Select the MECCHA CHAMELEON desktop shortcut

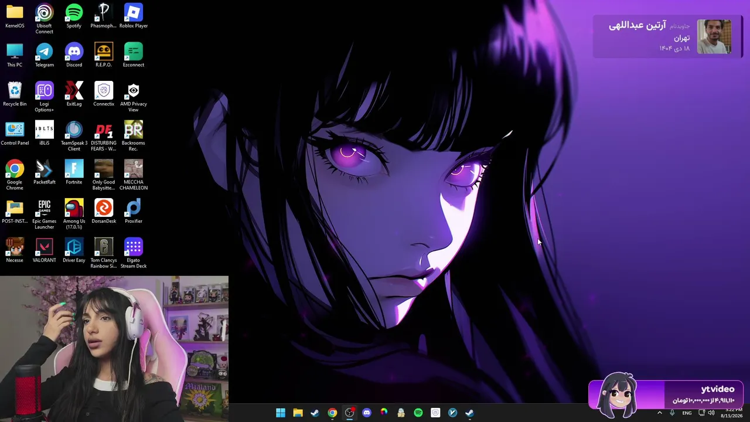pos(134,176)
